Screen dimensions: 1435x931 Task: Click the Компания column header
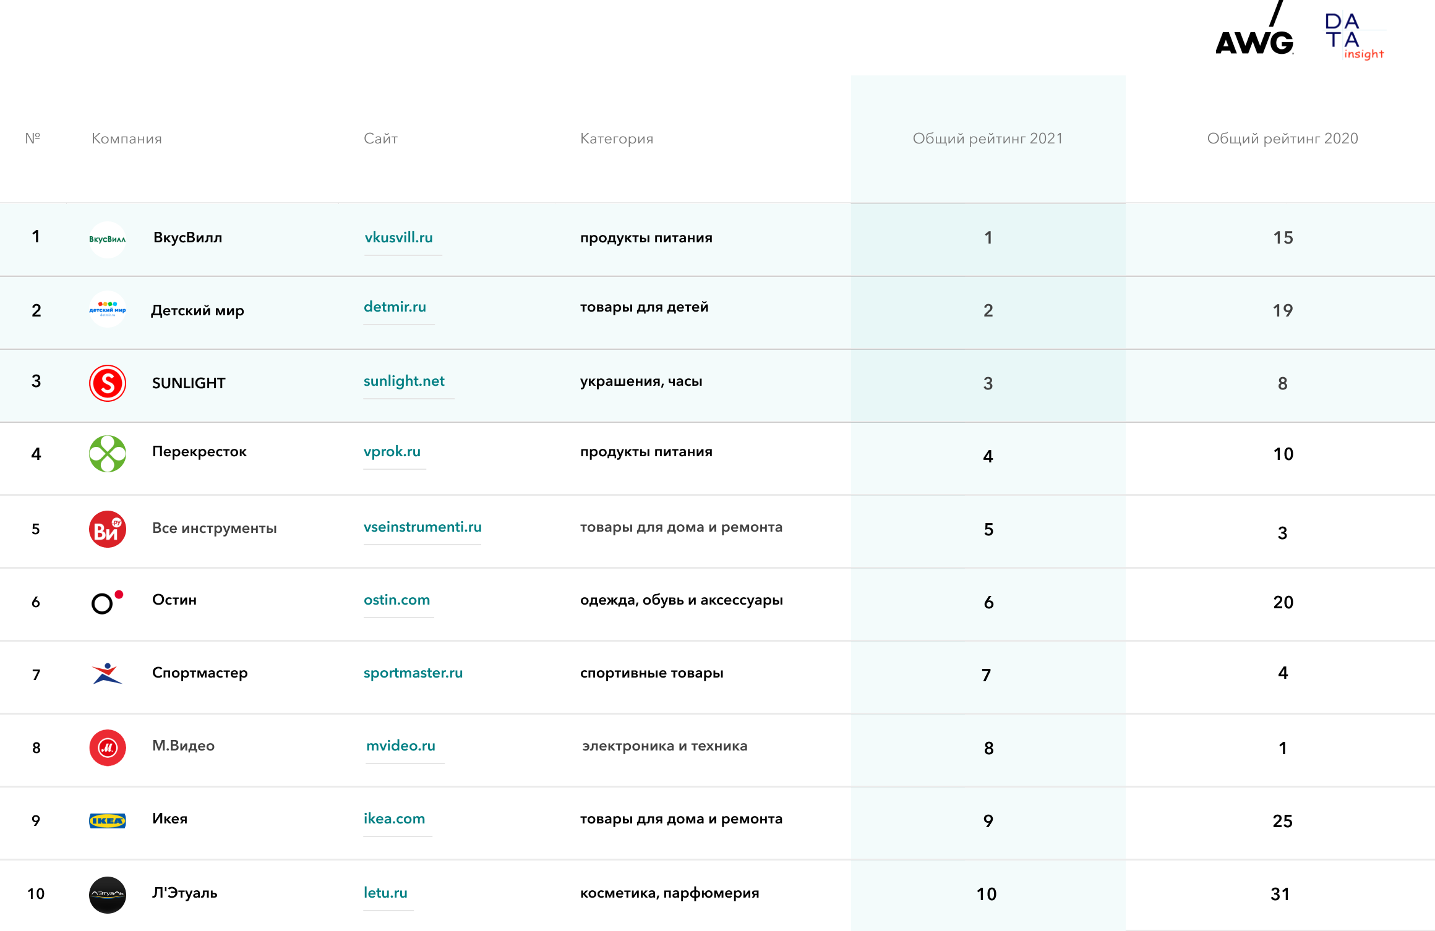point(127,138)
